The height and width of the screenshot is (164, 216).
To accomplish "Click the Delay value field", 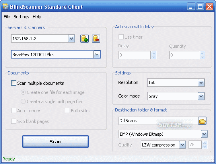I will point(134,55).
